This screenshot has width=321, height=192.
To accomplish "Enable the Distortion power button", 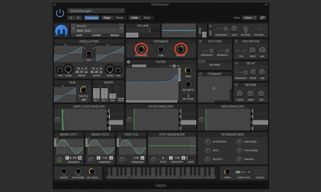I will tap(236, 42).
